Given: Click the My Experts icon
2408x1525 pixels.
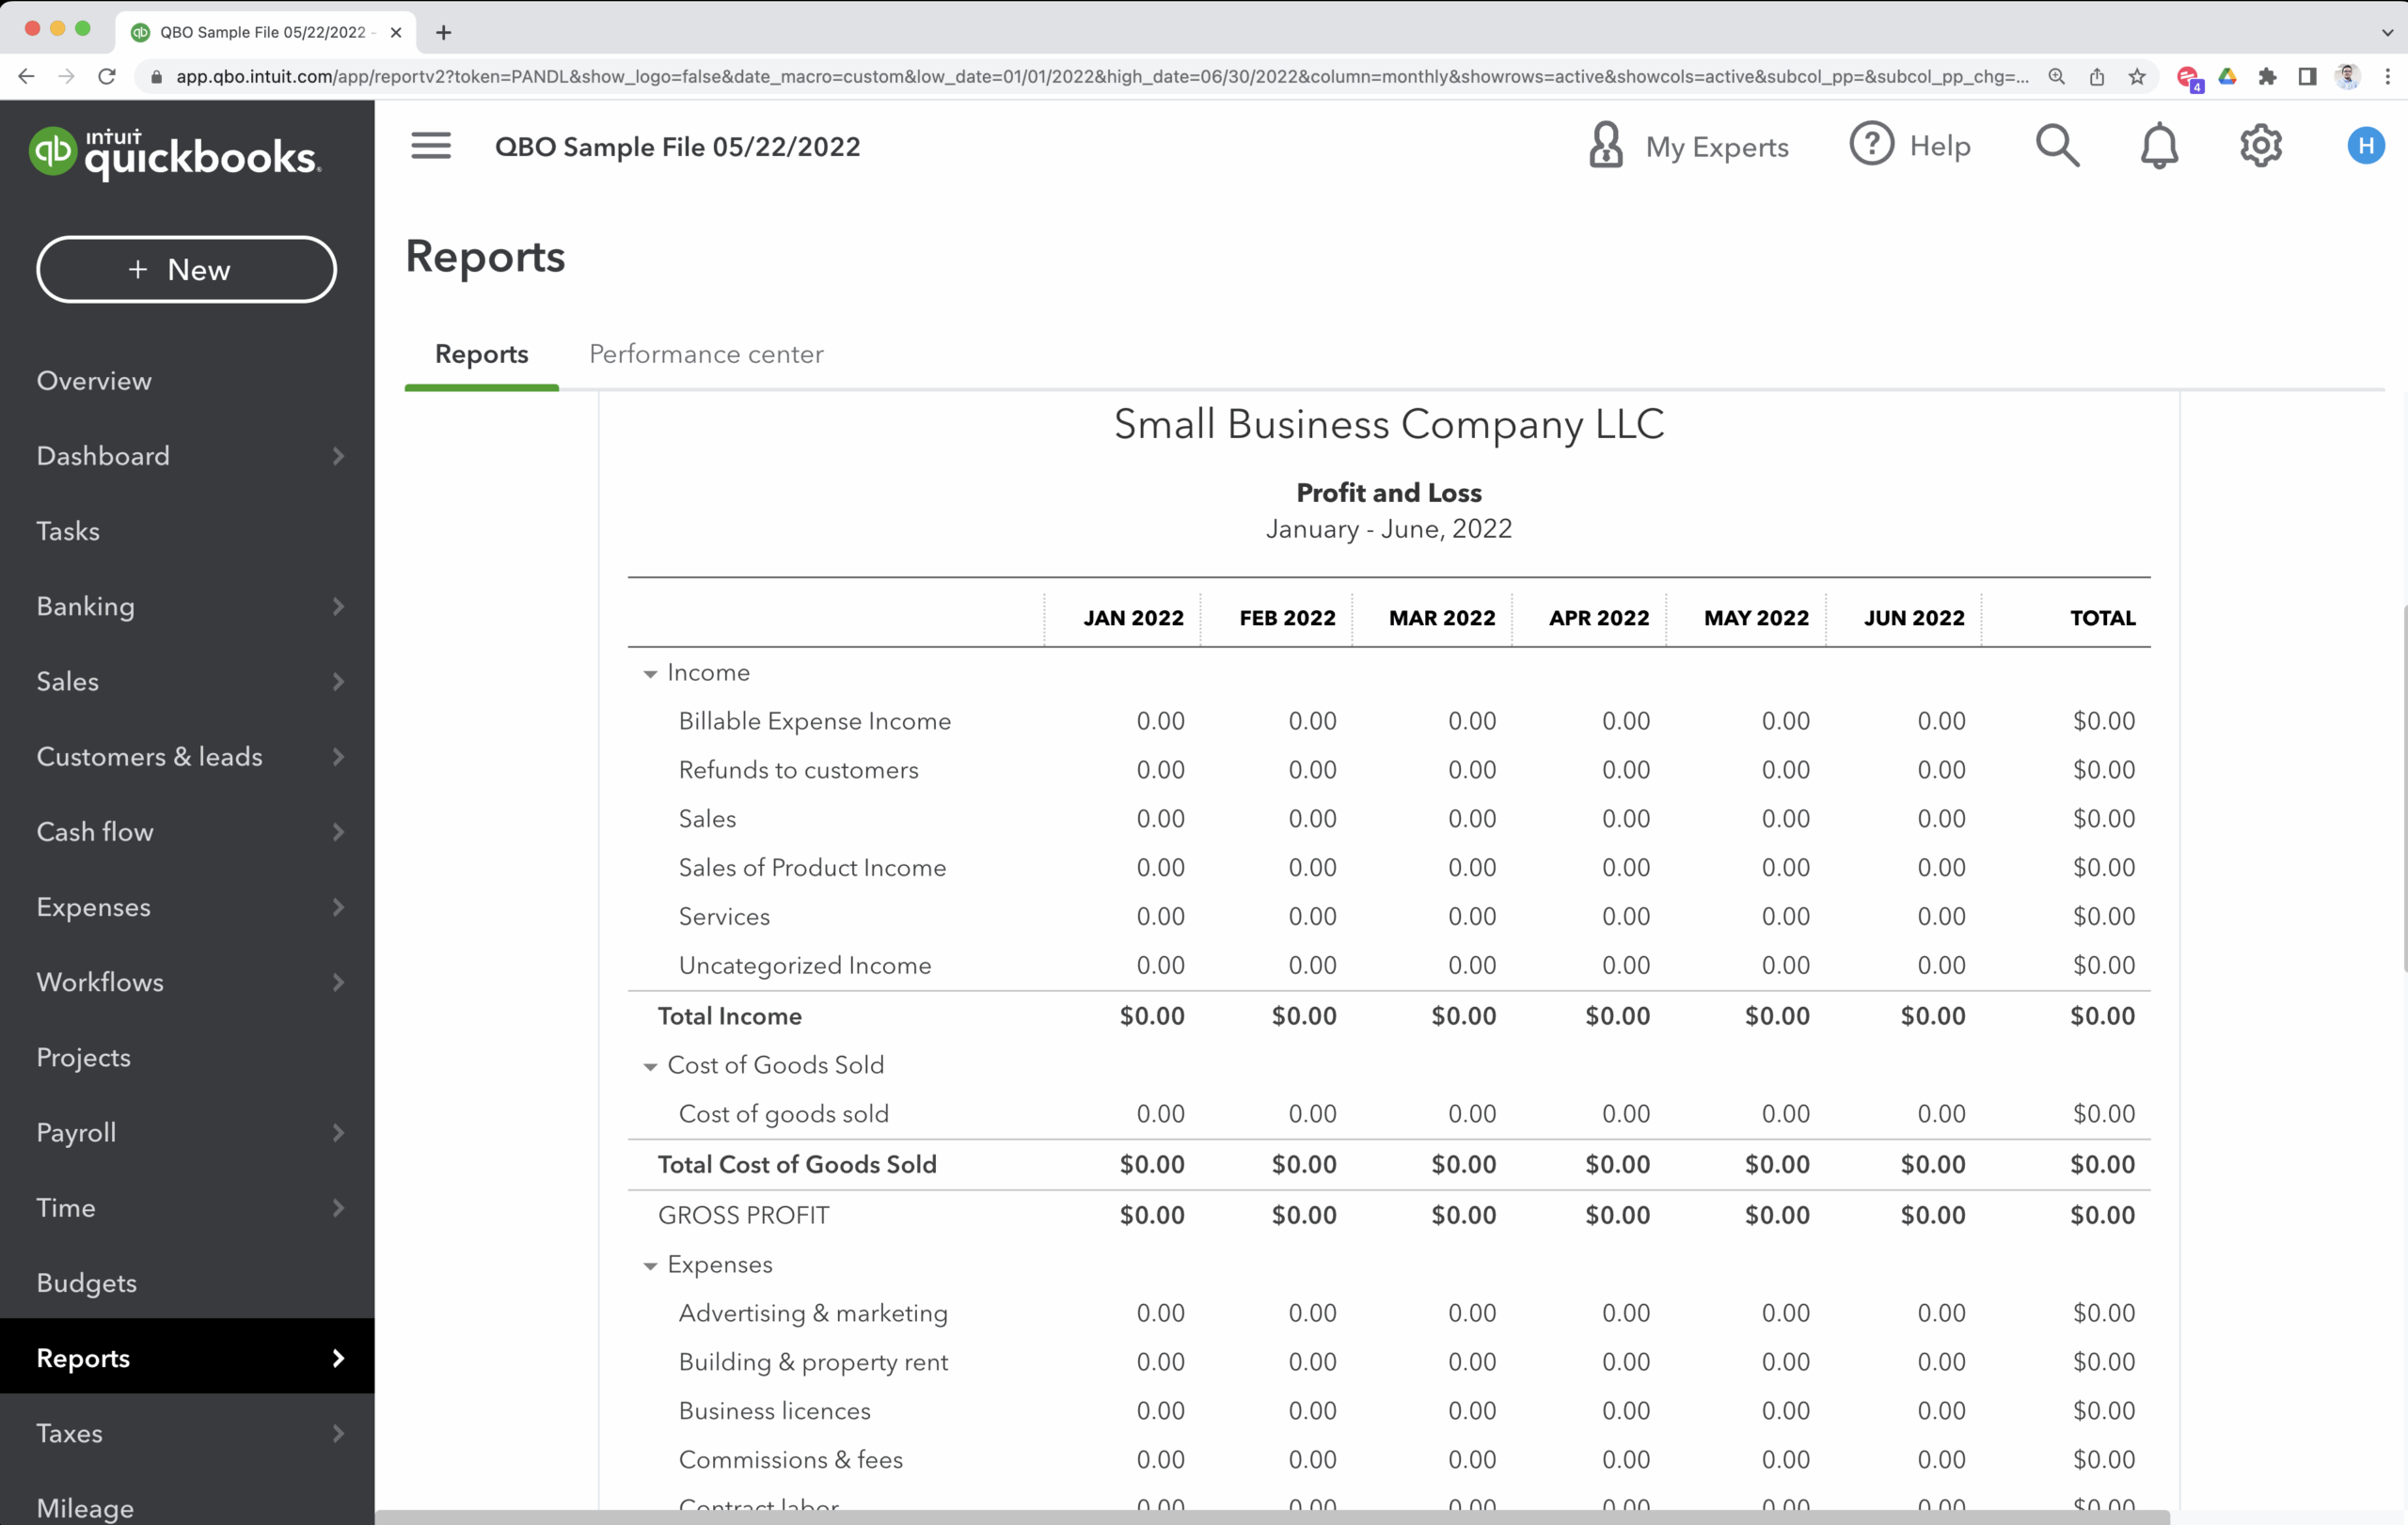Looking at the screenshot, I should [1604, 145].
